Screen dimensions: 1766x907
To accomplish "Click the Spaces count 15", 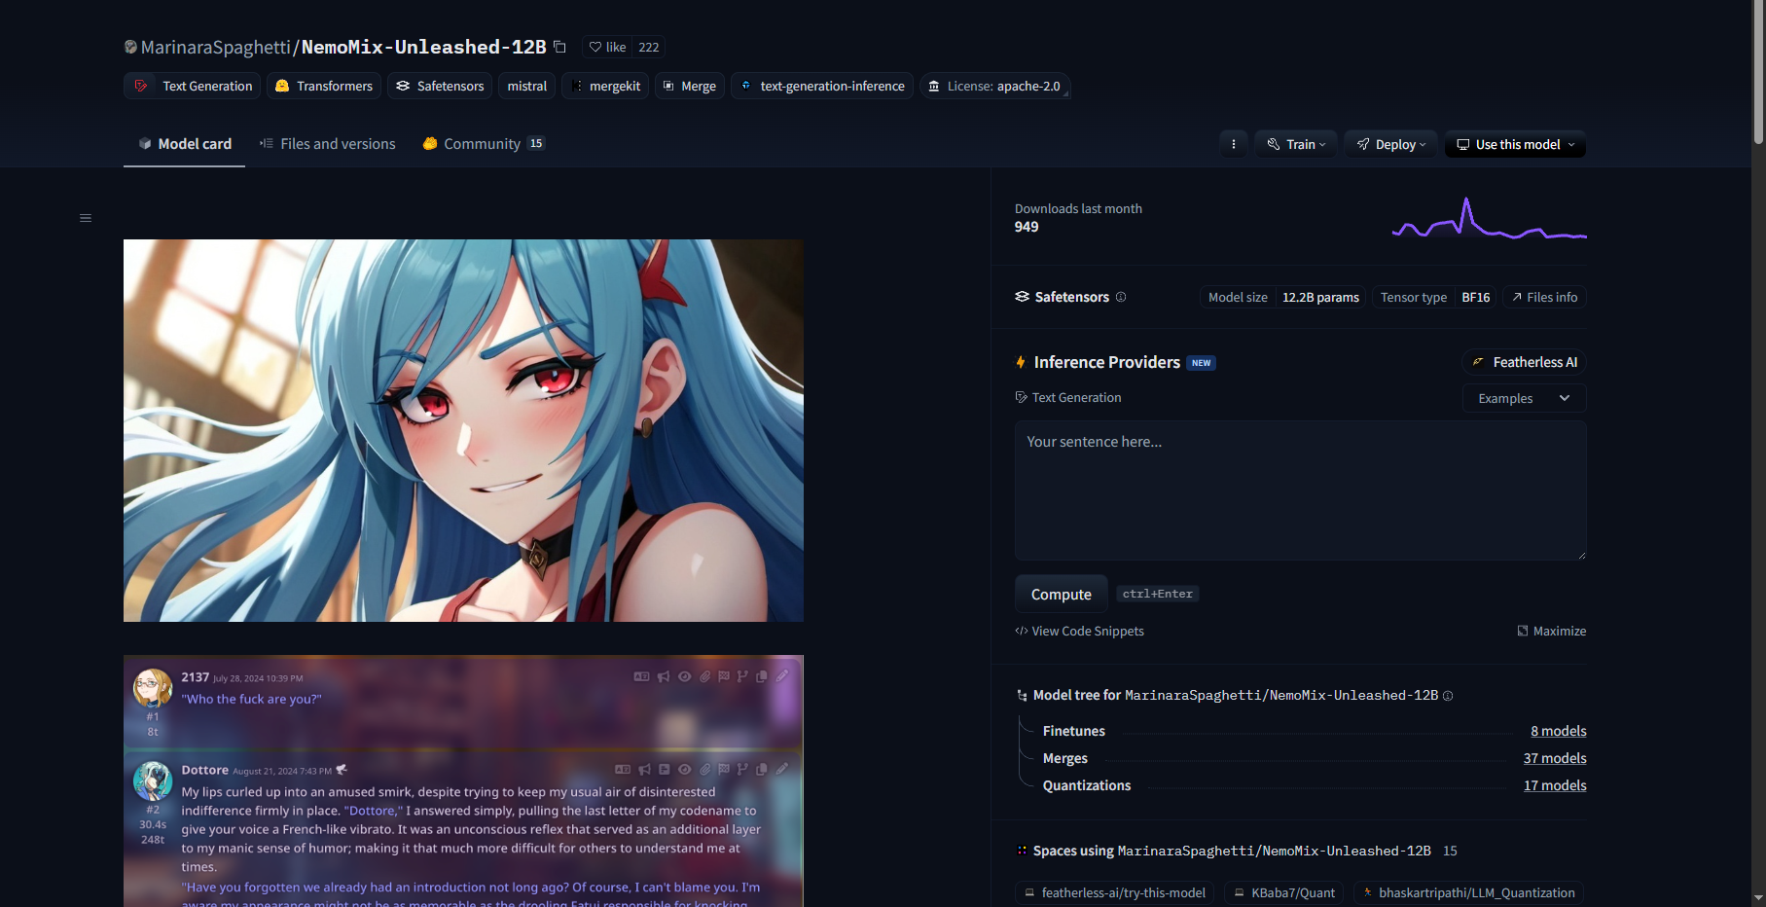I will coord(1450,851).
